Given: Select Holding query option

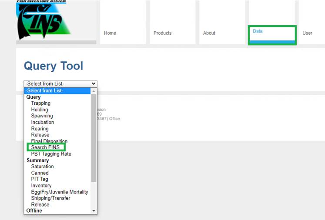Looking at the screenshot, I should coord(40,110).
